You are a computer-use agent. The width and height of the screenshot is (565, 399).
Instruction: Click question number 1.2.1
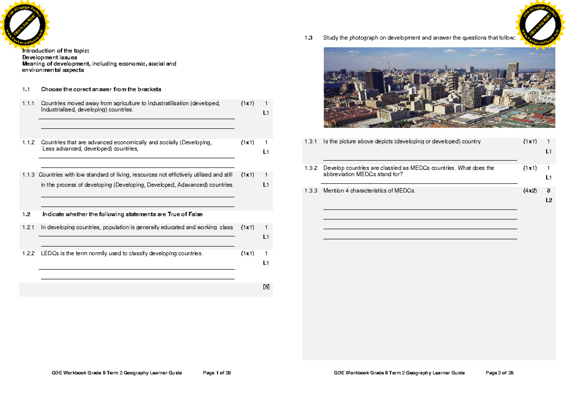[x=28, y=227]
